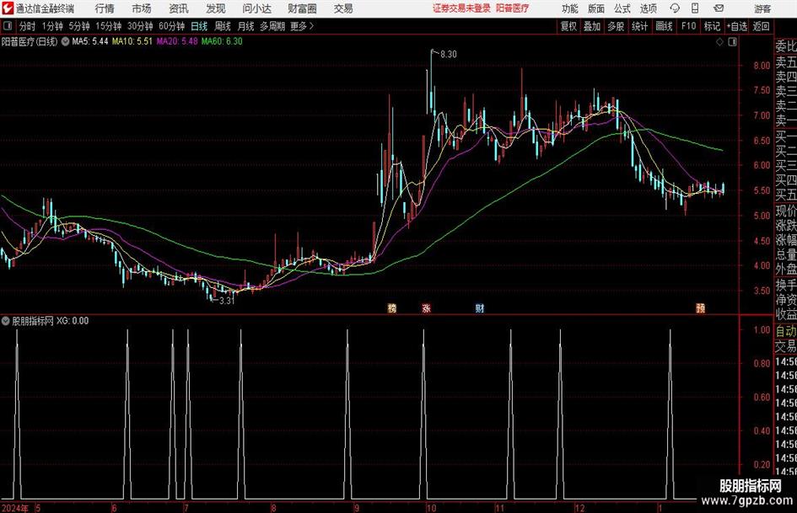
Task: Click the 返回 back button
Action: tap(761, 26)
